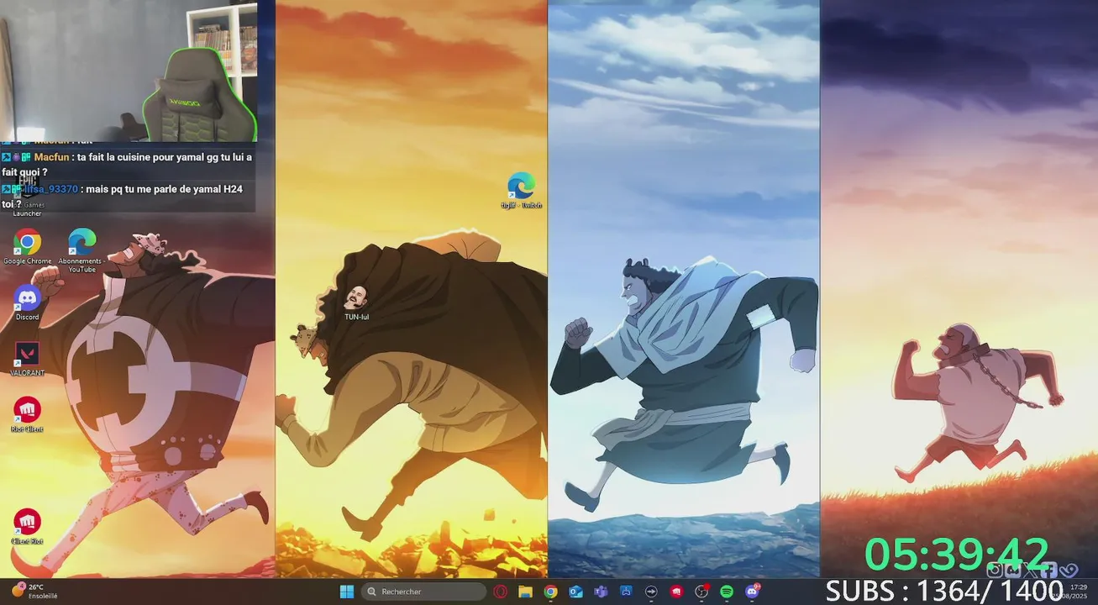Open Outlook from the taskbar
This screenshot has height=605, width=1098.
click(x=575, y=592)
